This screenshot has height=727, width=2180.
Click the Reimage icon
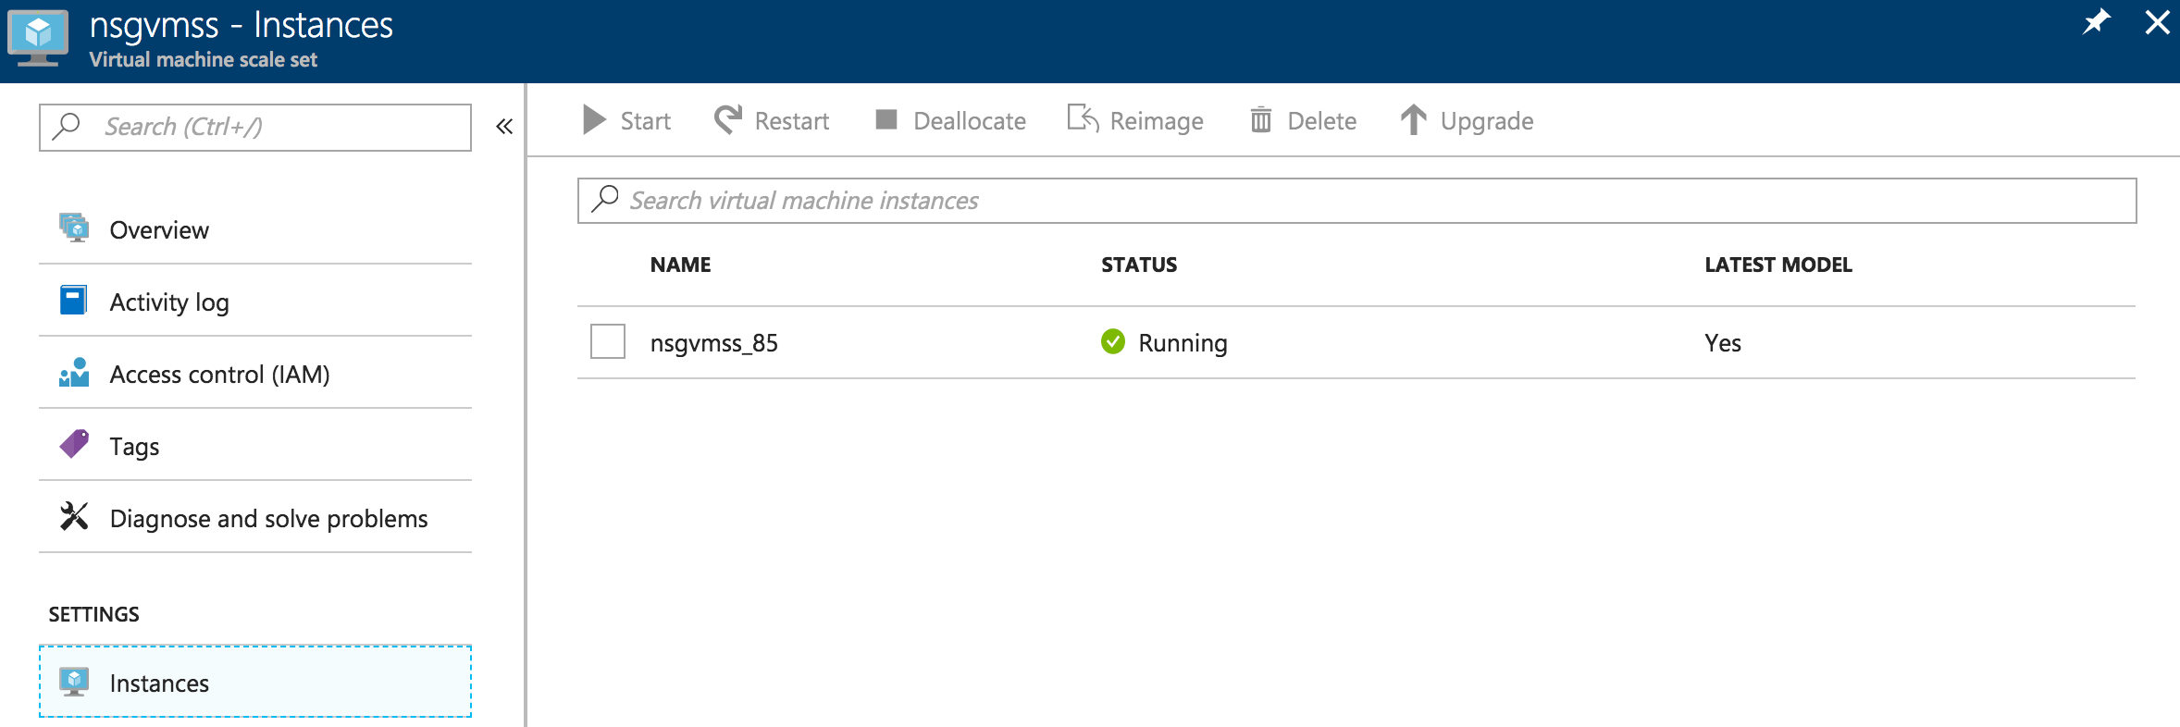(1083, 118)
